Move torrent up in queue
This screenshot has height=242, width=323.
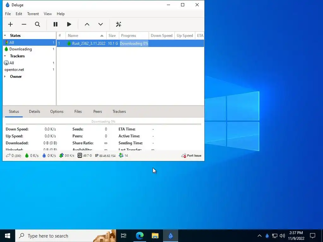(x=87, y=24)
